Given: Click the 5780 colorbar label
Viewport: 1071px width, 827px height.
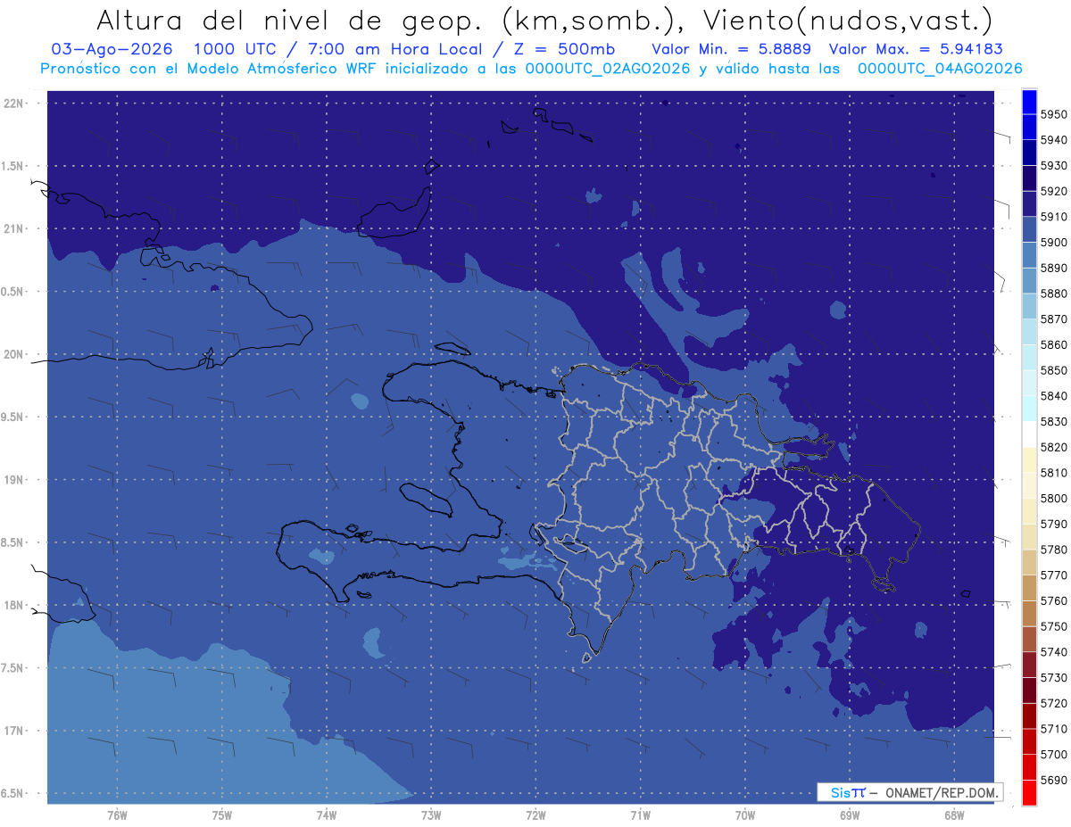Looking at the screenshot, I should click(x=1054, y=550).
